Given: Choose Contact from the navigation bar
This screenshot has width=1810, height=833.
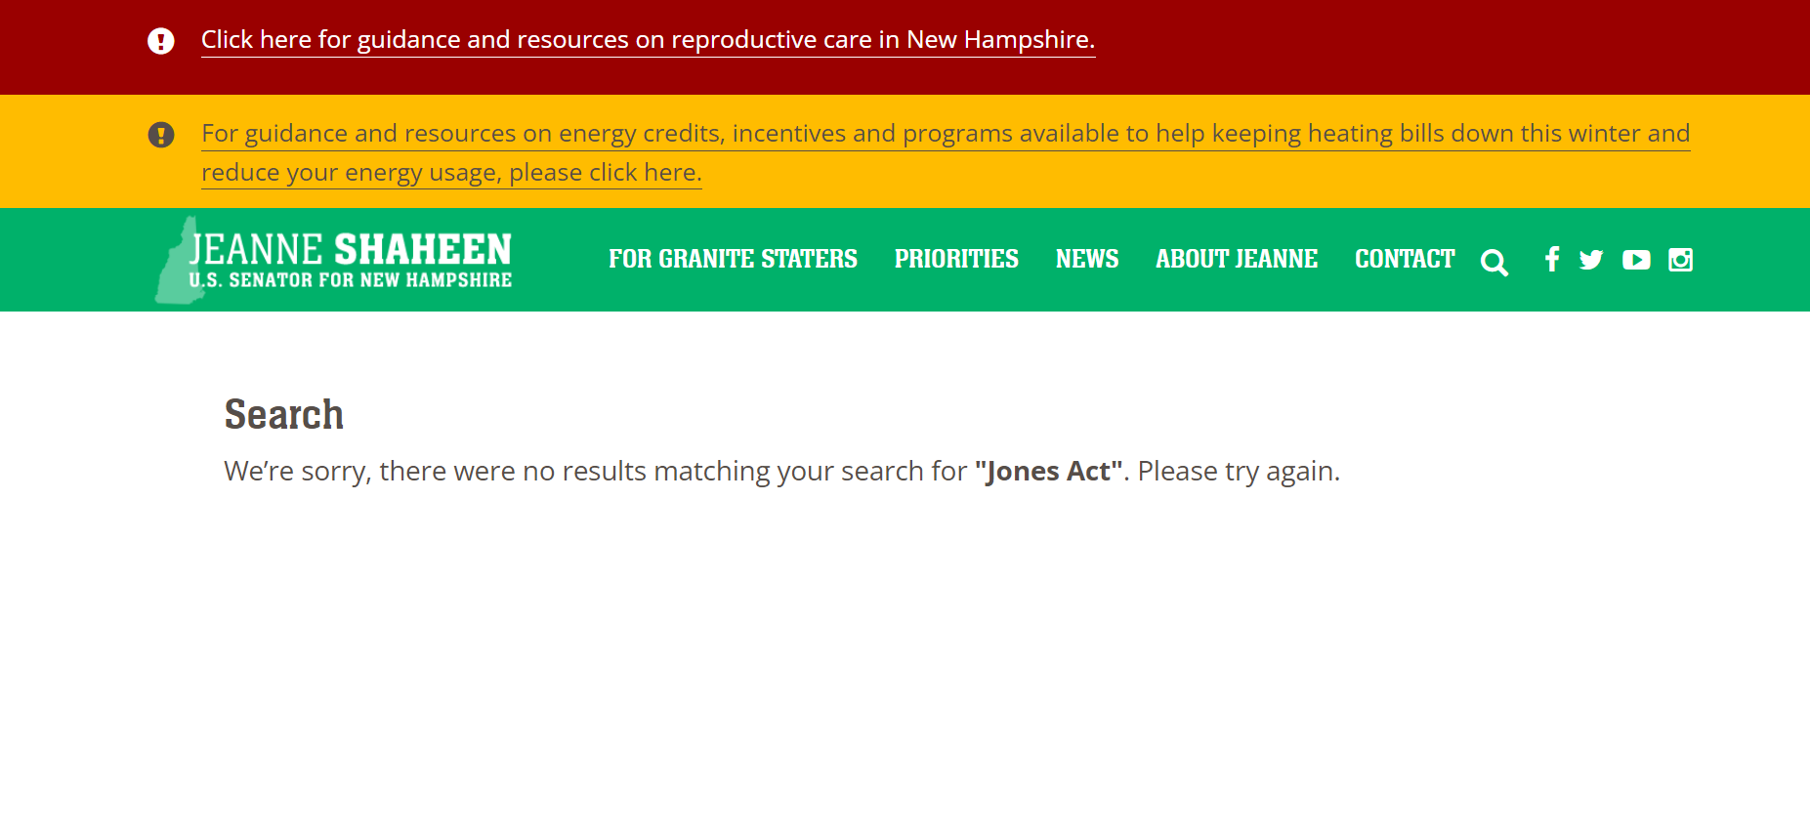Looking at the screenshot, I should [1404, 260].
